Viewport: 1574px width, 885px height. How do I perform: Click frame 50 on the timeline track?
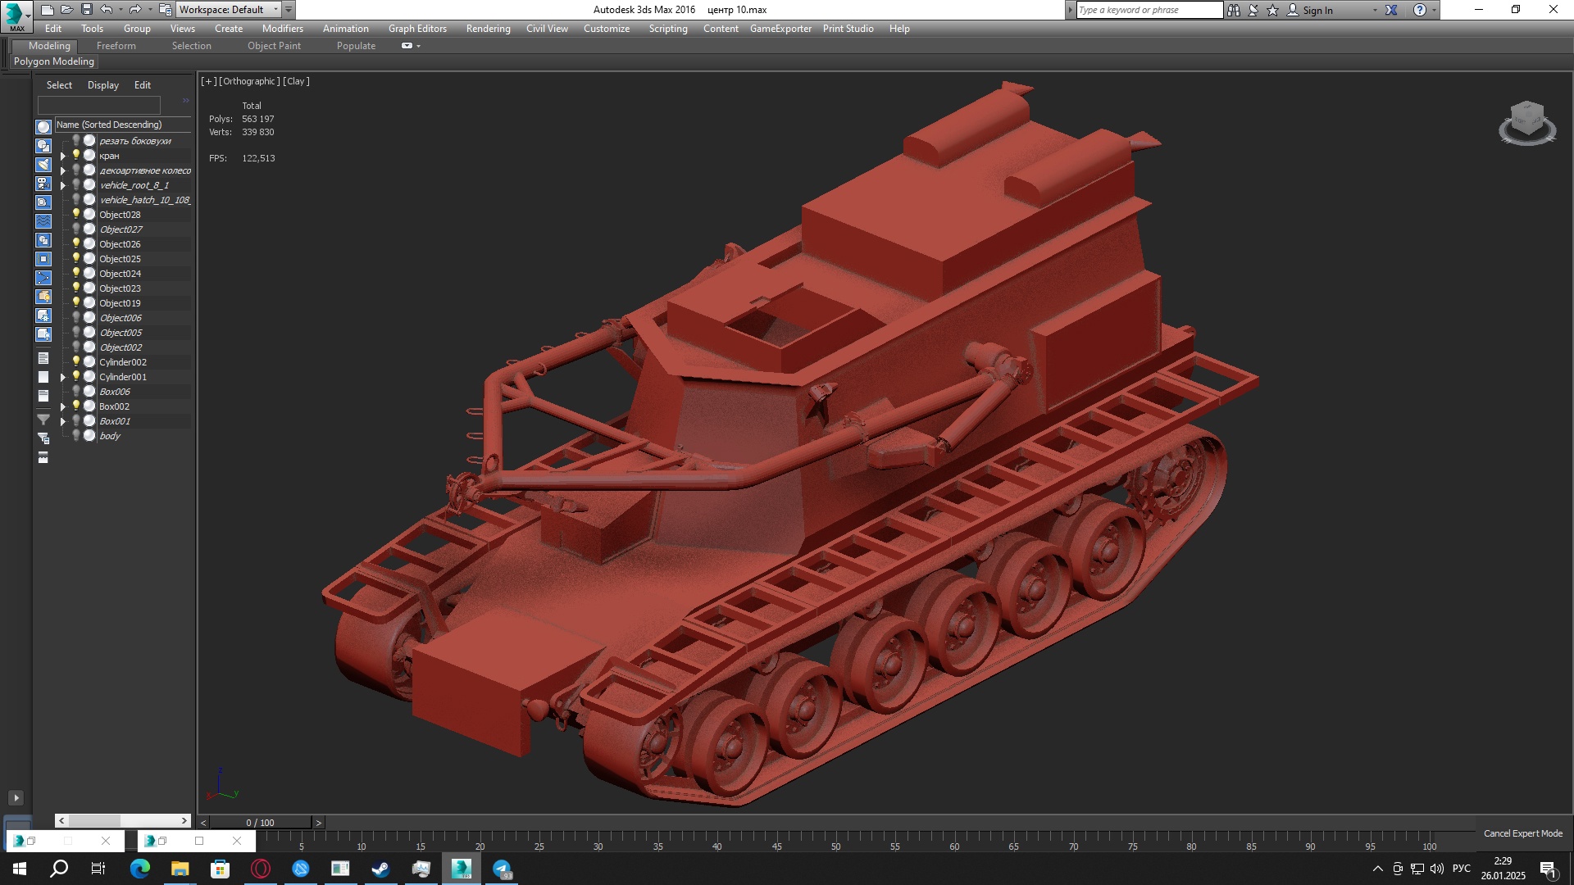coord(835,839)
